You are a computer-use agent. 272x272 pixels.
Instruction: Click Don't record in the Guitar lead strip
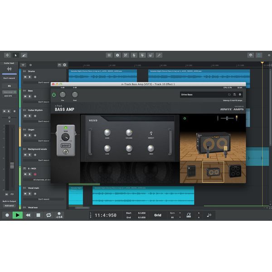pos(9,78)
